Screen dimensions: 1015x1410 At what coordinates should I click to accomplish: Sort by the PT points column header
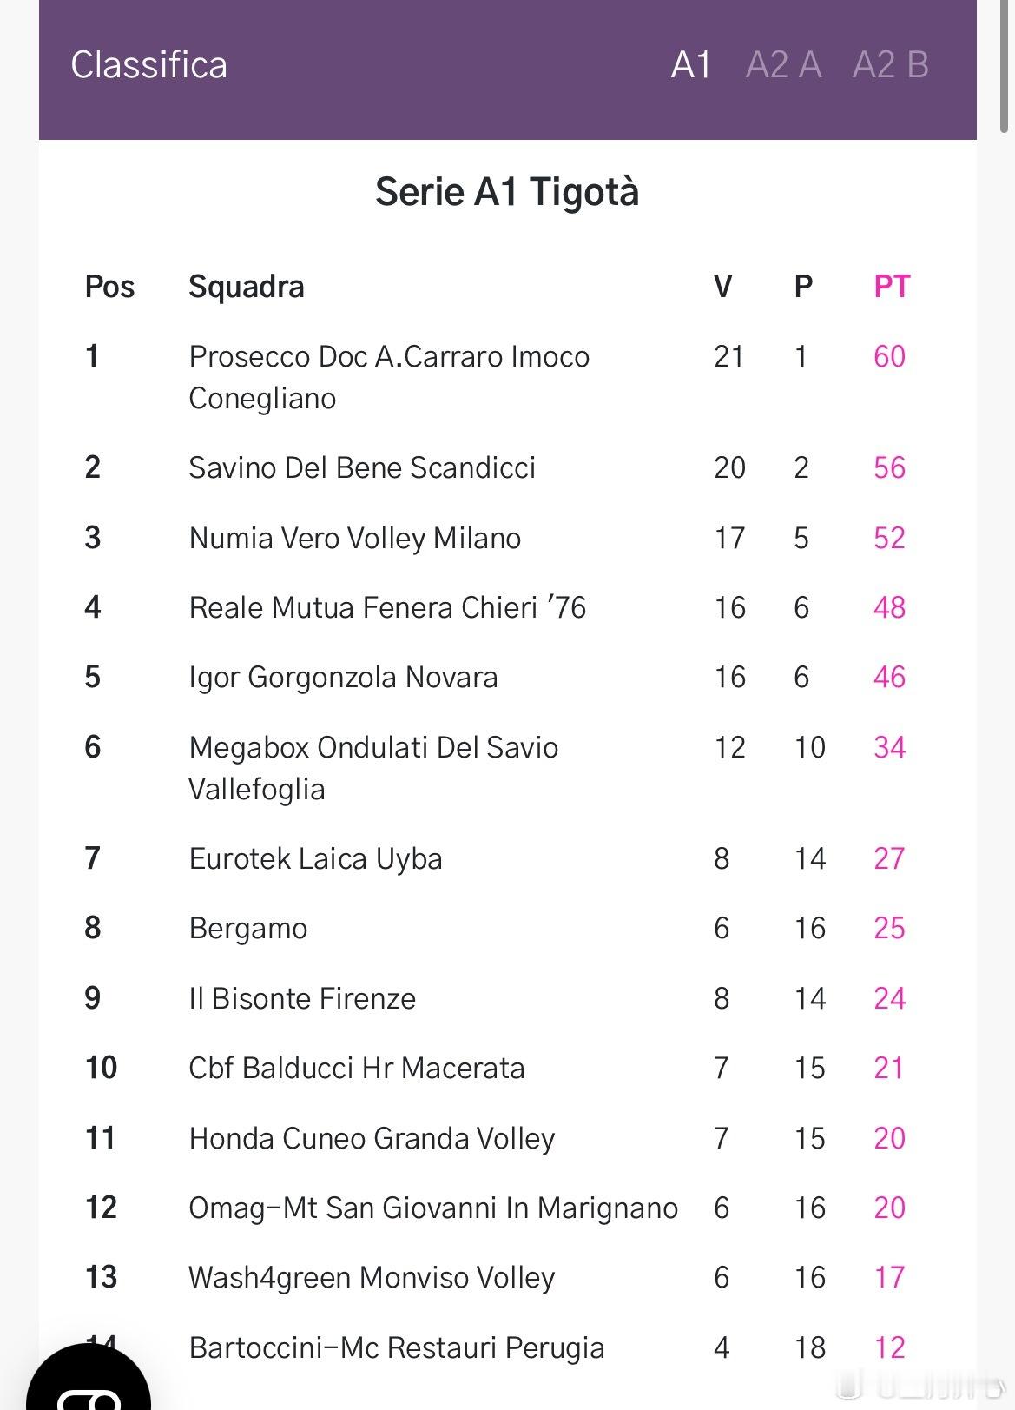click(891, 287)
